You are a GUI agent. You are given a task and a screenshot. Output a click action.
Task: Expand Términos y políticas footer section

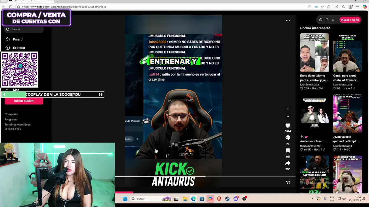coord(18,124)
